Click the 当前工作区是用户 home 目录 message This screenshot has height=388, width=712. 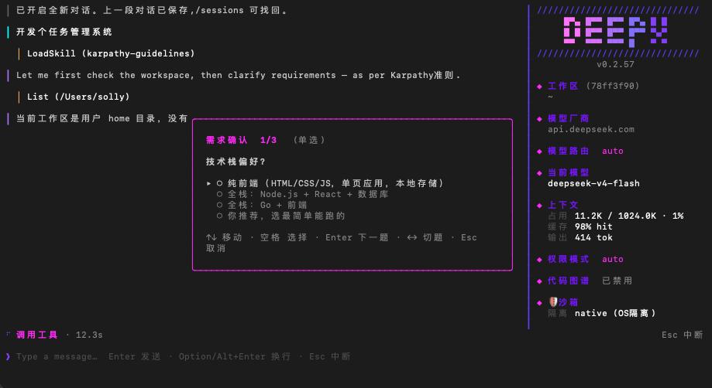[102, 118]
